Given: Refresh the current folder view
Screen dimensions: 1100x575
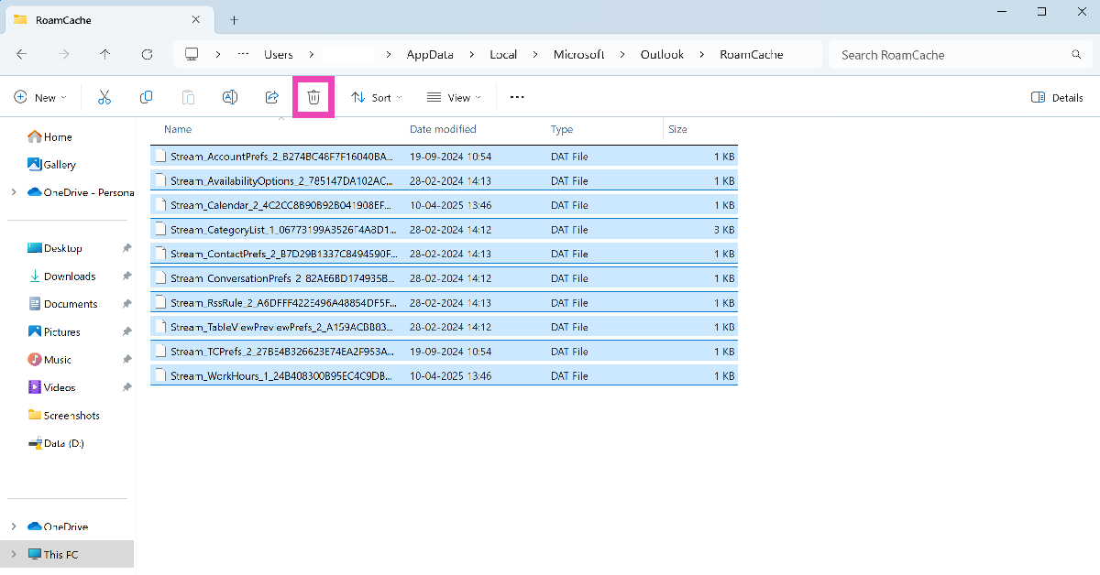Looking at the screenshot, I should 147,55.
